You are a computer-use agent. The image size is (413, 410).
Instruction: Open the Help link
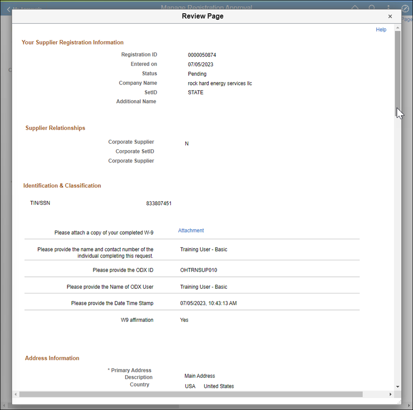(381, 29)
